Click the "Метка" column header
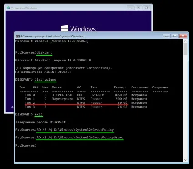The height and width of the screenshot is (169, 193). (x=57, y=87)
